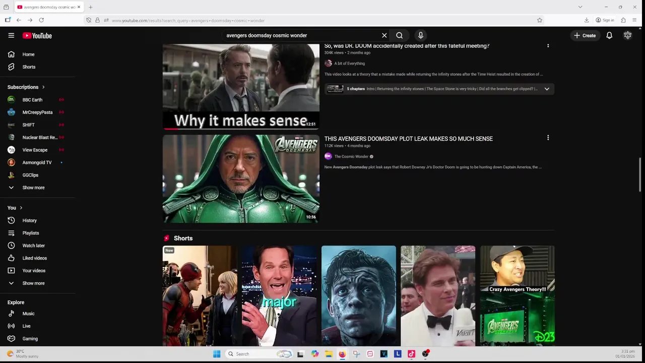Play the green-hooded Doctor Doom thumbnail
Screen dimensions: 645x363
tap(241, 178)
